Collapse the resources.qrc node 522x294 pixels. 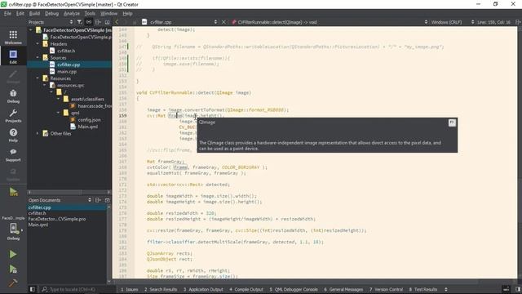45,85
